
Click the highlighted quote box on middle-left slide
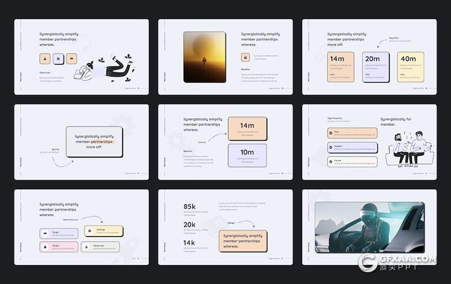[94, 141]
